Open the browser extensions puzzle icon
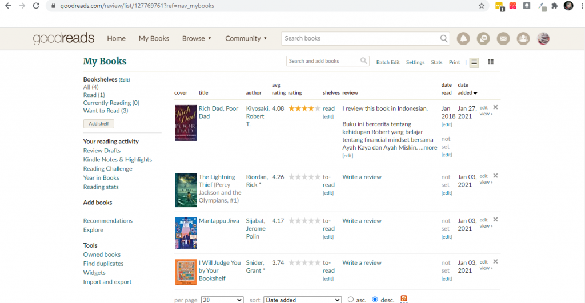The height and width of the screenshot is (303, 585). (x=554, y=6)
